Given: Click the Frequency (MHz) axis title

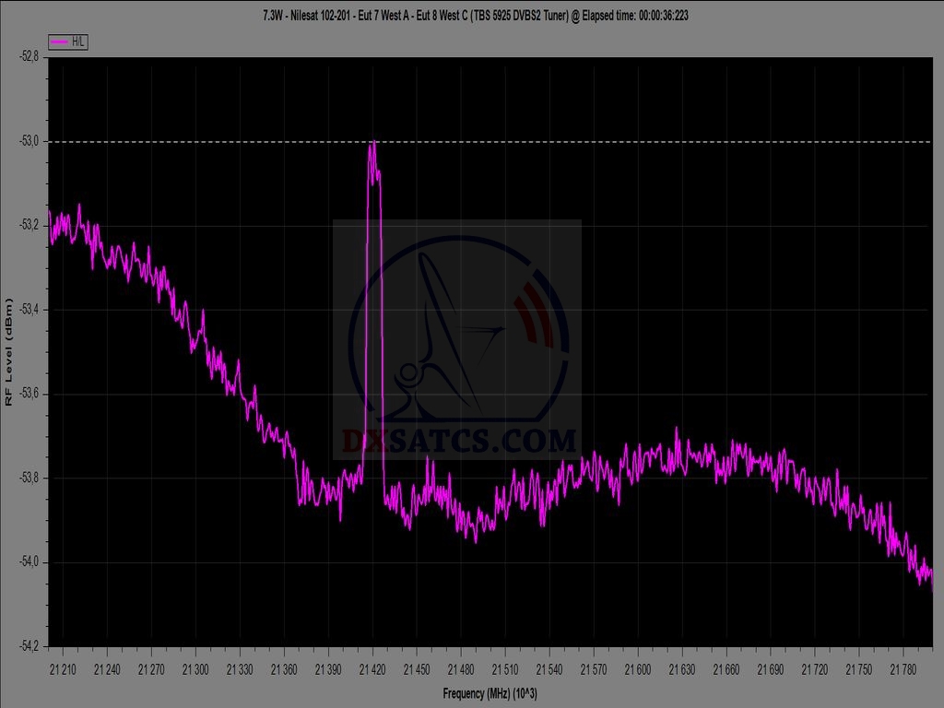Looking at the screenshot, I should pos(490,692).
